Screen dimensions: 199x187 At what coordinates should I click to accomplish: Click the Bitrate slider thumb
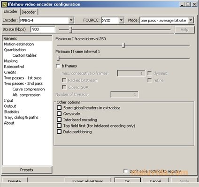(70, 30)
